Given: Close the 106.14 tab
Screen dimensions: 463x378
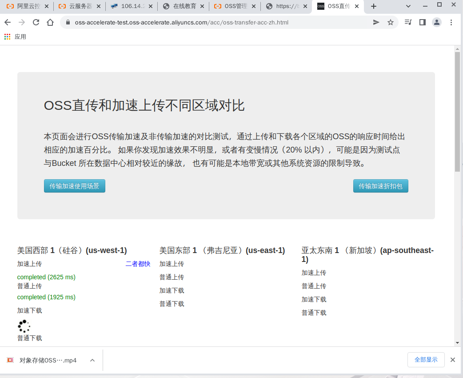Looking at the screenshot, I should pos(151,6).
